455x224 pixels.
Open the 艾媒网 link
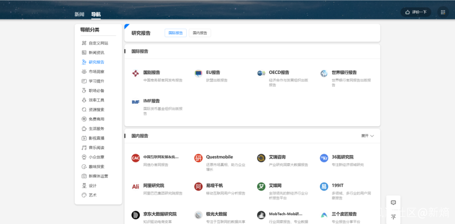pos(275,185)
